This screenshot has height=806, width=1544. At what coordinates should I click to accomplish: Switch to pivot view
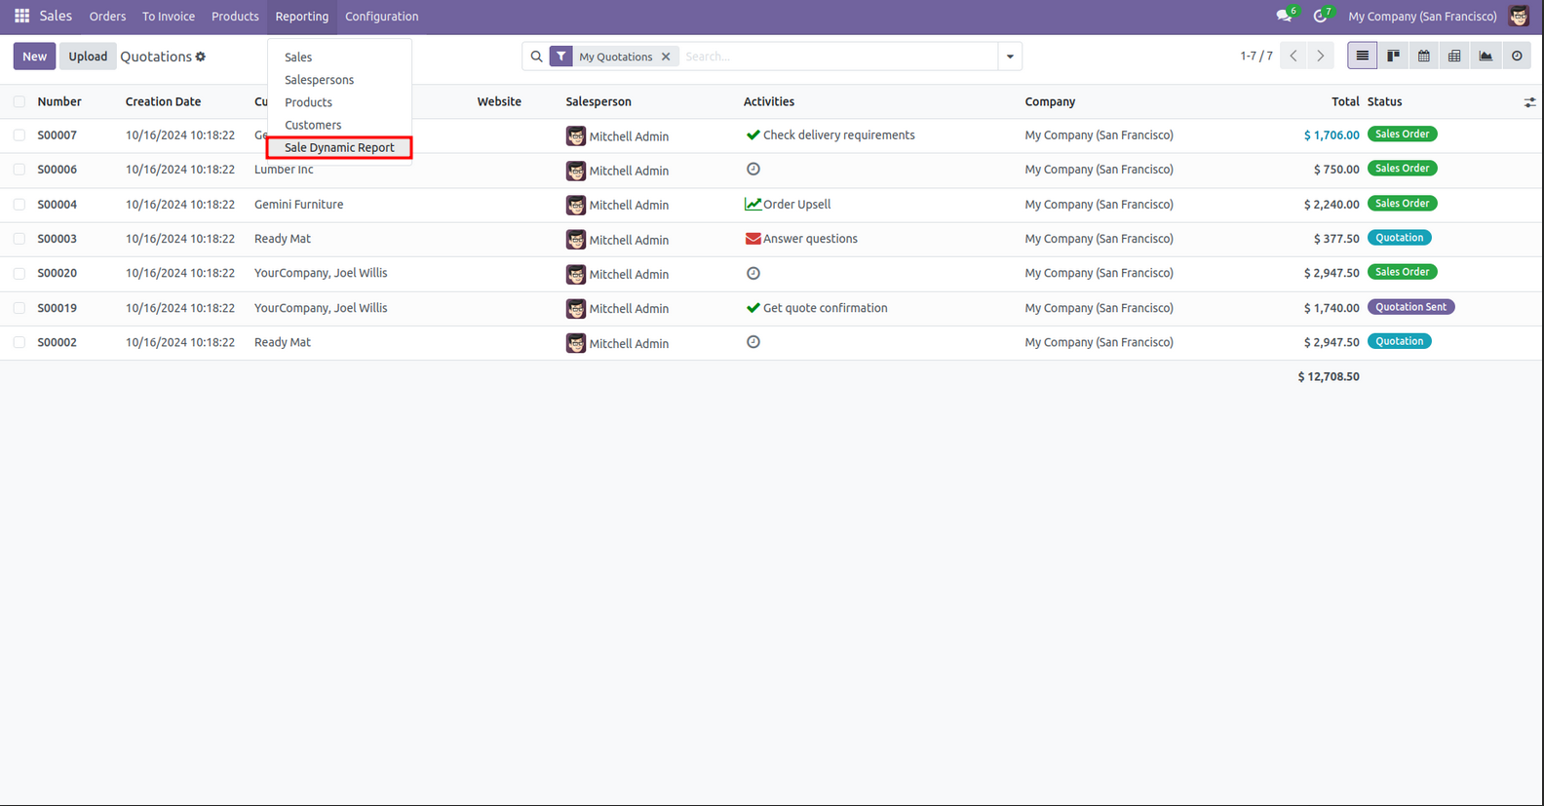(x=1454, y=56)
